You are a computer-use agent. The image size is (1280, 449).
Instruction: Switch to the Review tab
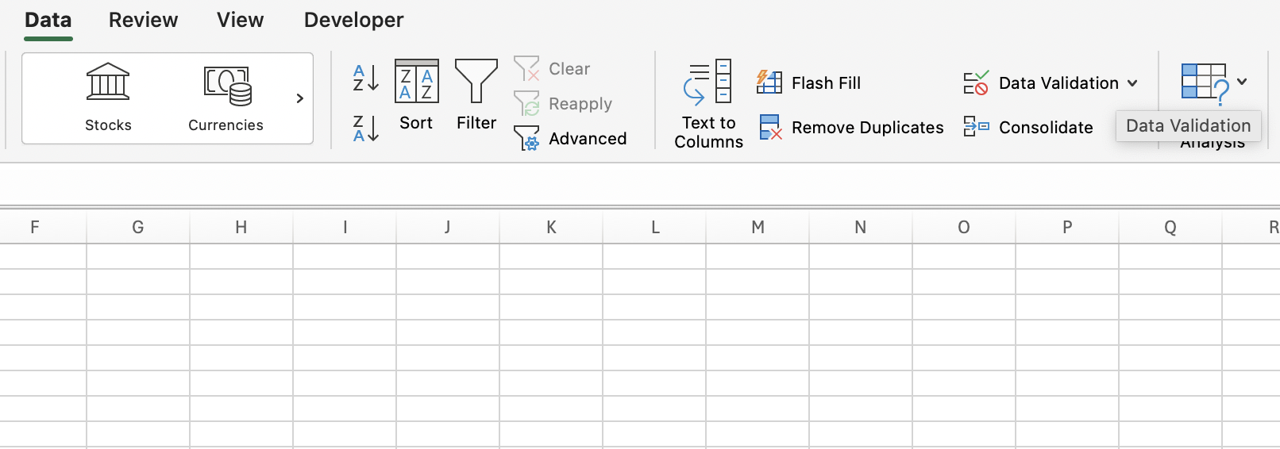click(x=143, y=20)
